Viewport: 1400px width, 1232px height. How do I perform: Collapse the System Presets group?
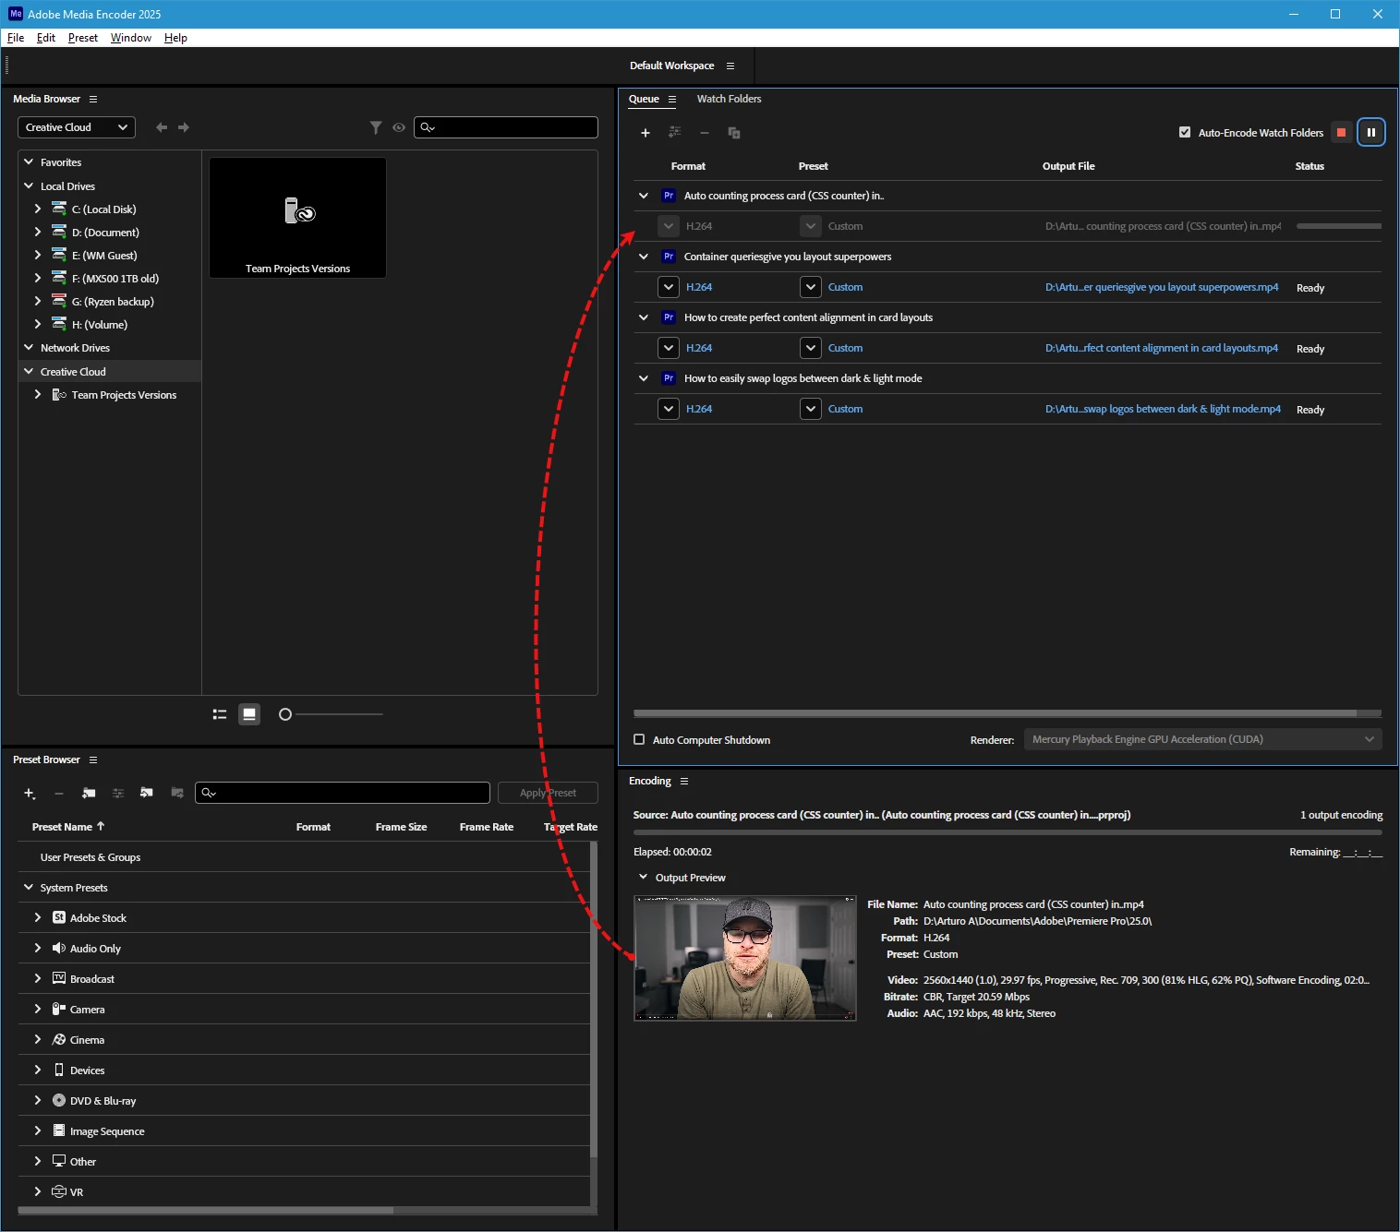pos(29,888)
